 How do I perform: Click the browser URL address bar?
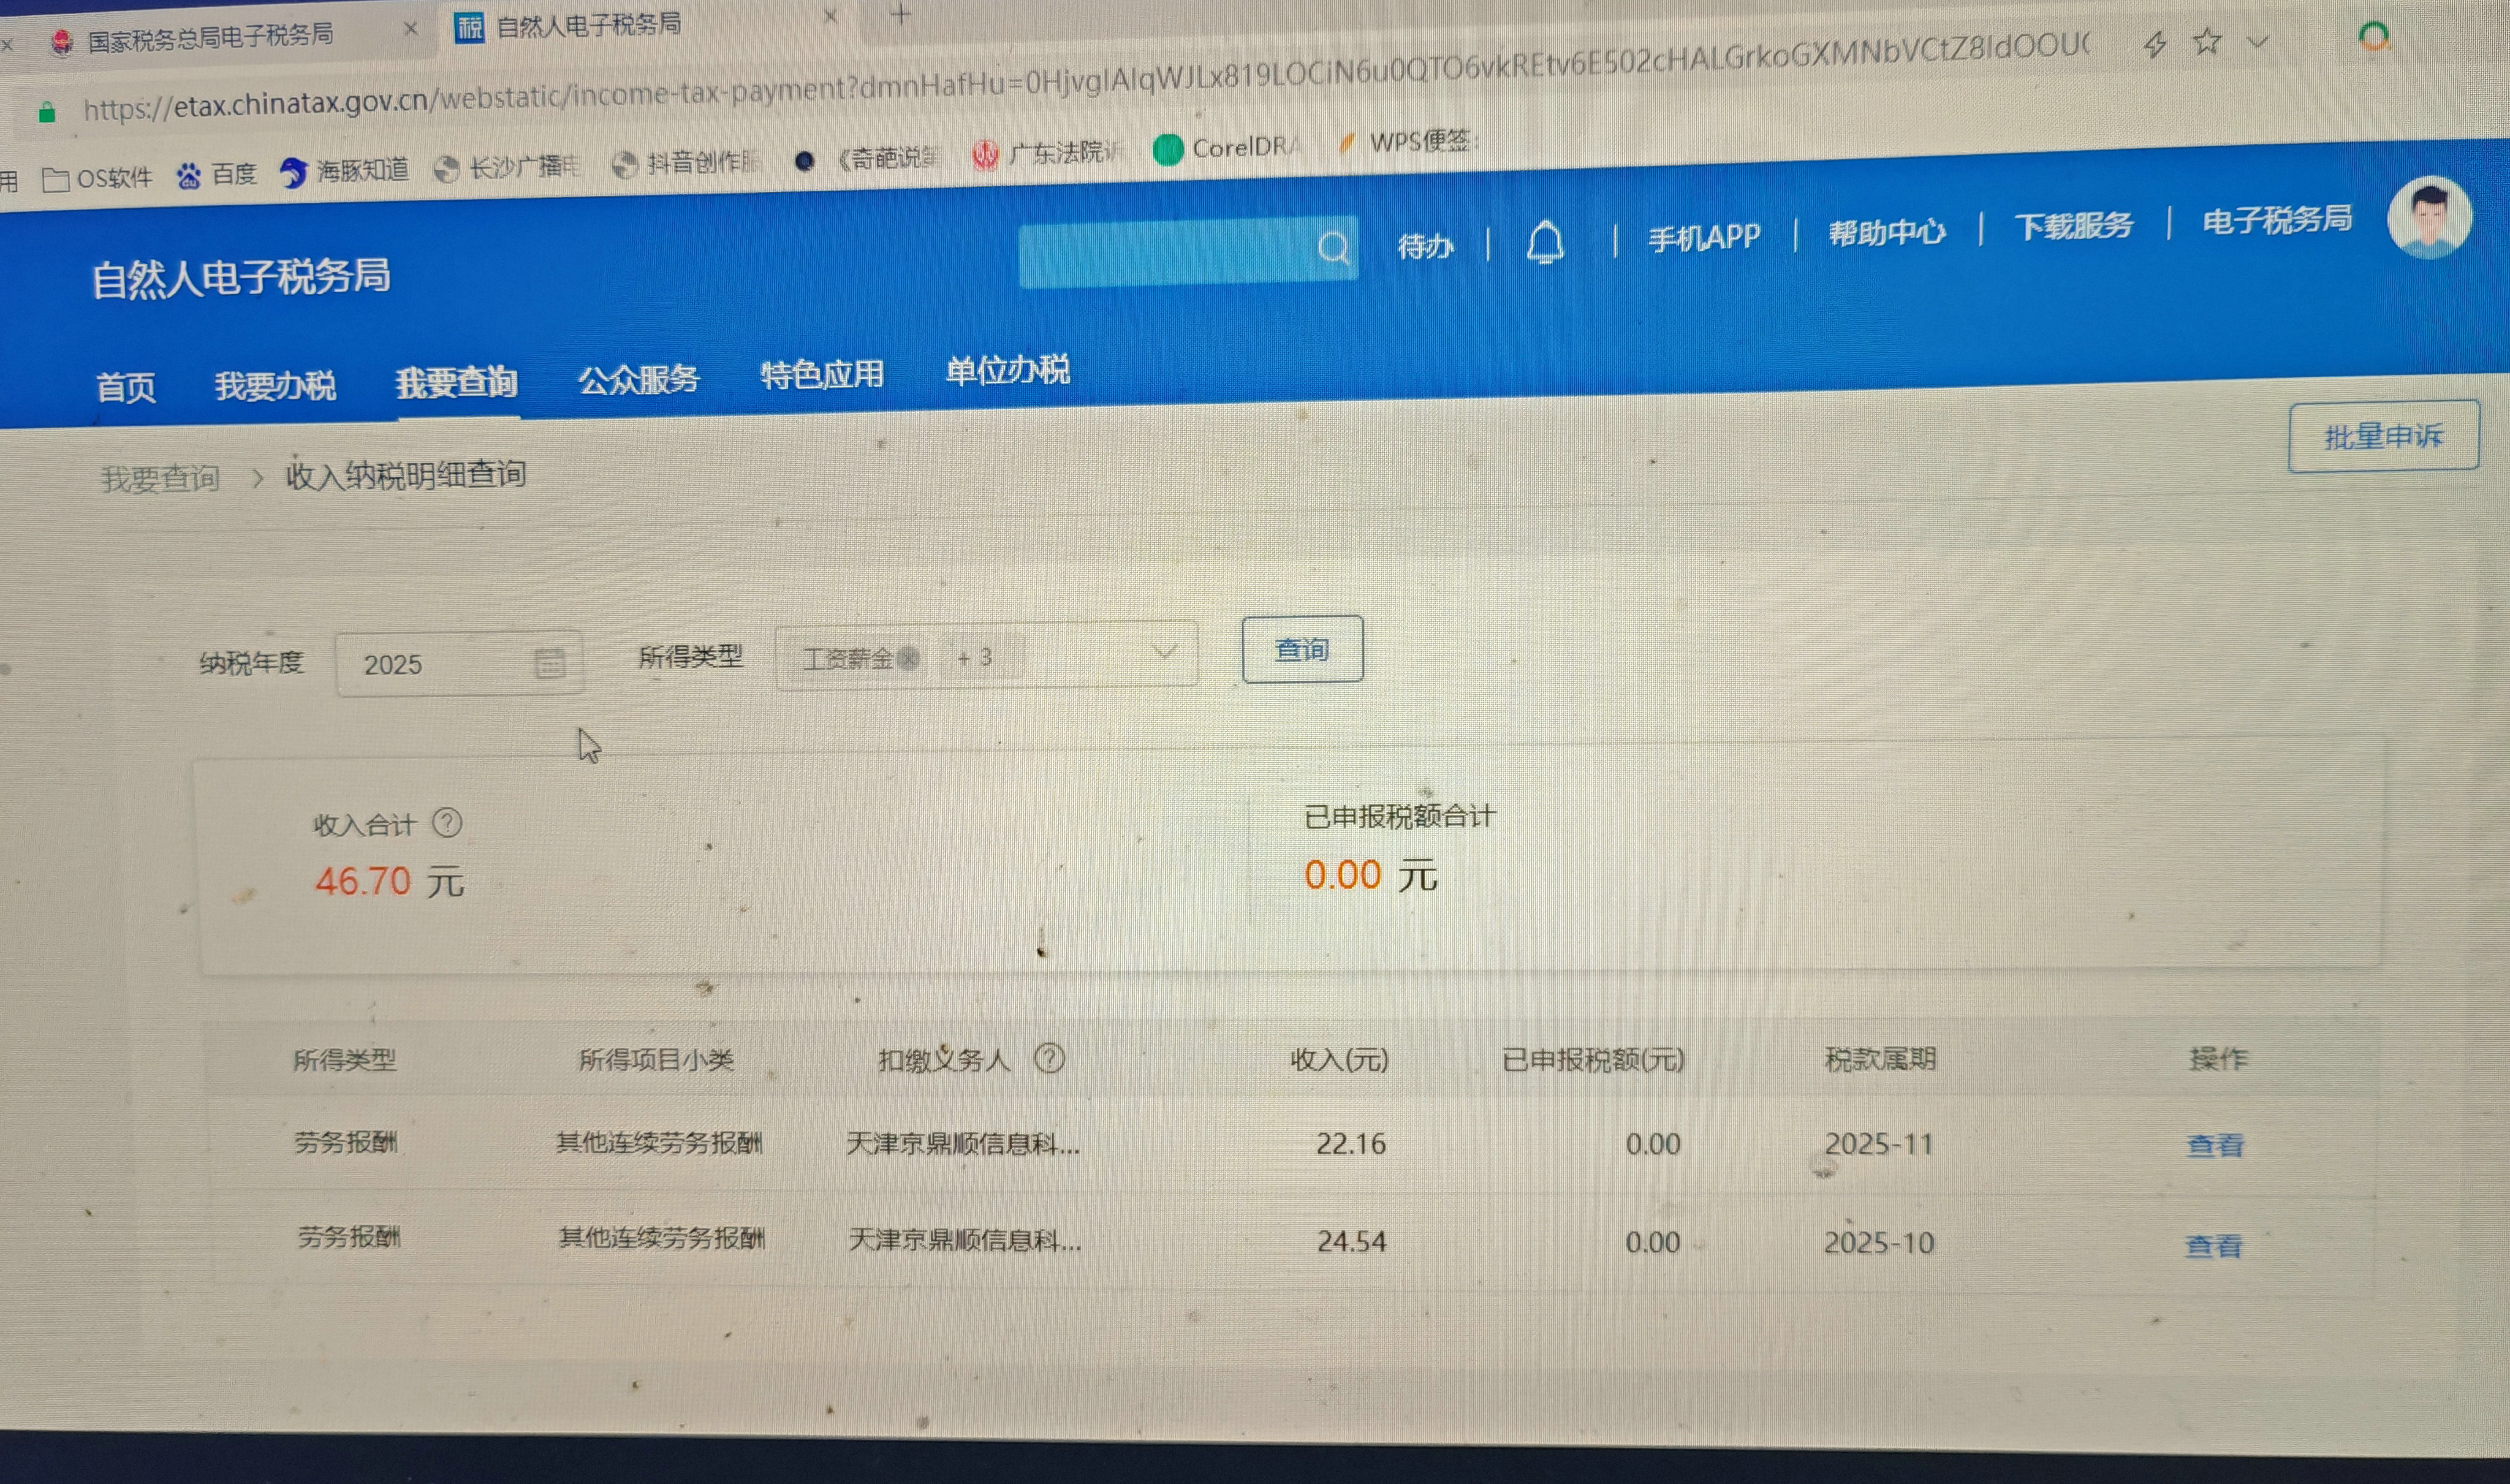click(x=1085, y=78)
